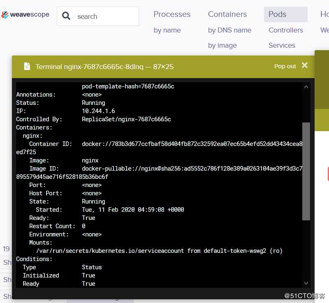Click the terminal scrollbar thumb
The height and width of the screenshot is (303, 329).
coord(306,171)
